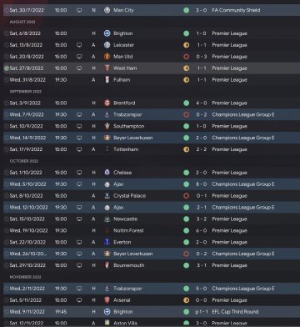Click the Man City club badge

pos(107,10)
